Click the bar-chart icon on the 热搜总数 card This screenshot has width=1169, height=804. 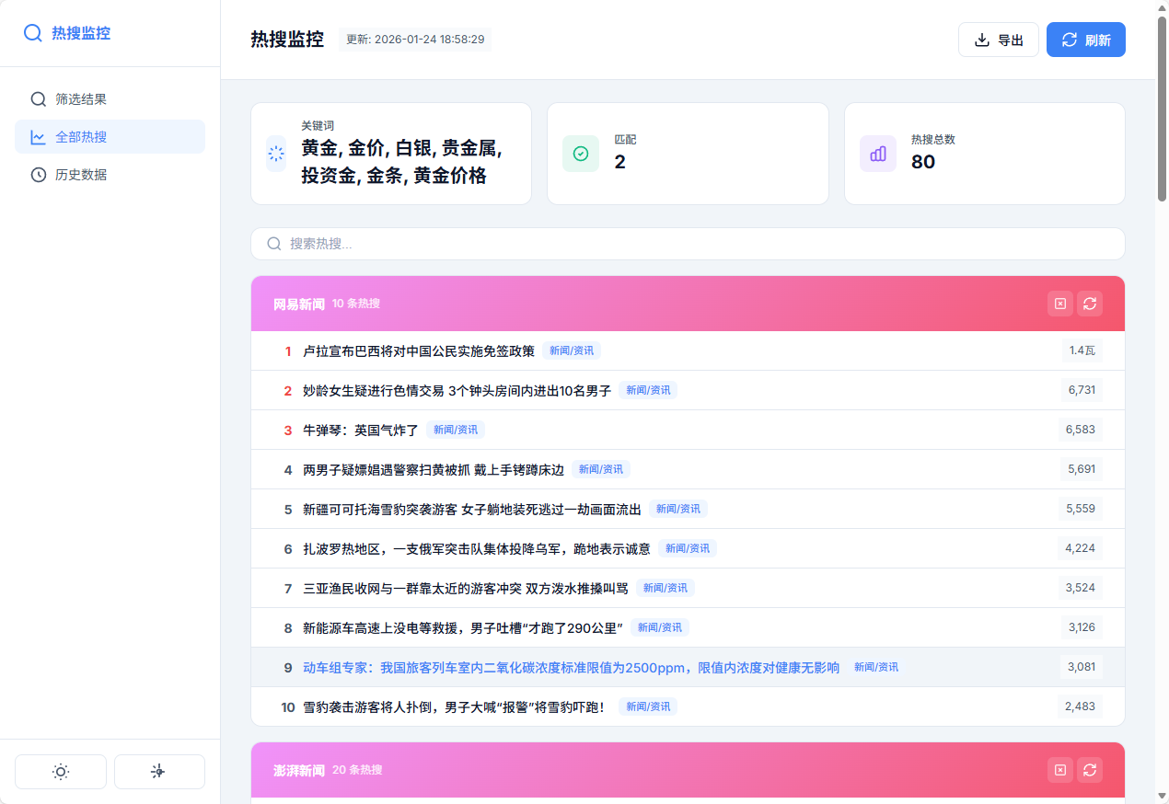(877, 154)
